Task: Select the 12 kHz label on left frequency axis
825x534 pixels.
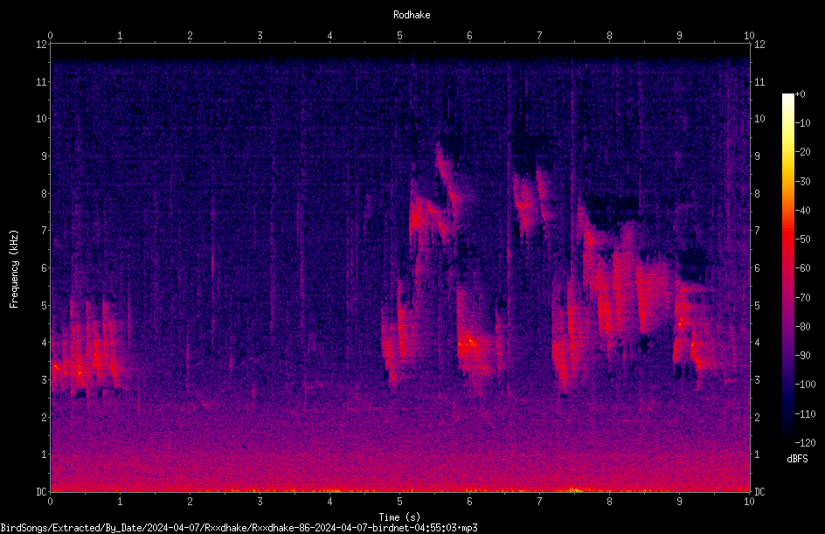Action: pyautogui.click(x=42, y=45)
